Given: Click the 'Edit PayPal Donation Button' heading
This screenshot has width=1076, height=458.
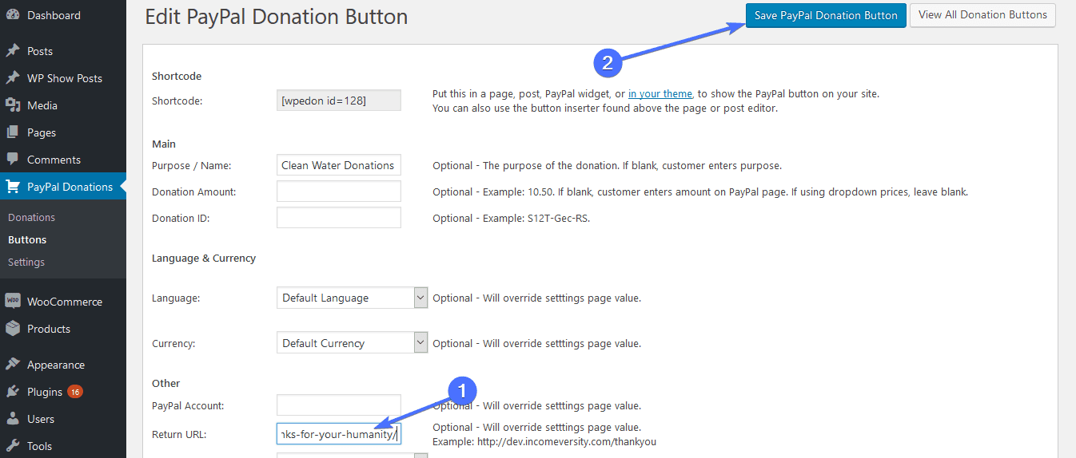Looking at the screenshot, I should coord(277,17).
